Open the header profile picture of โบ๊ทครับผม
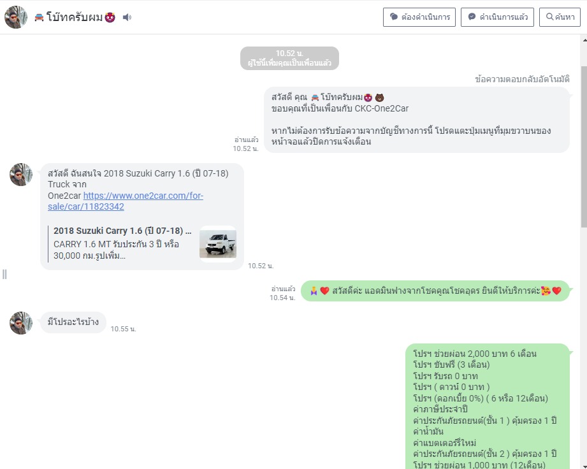The image size is (587, 469). point(16,17)
